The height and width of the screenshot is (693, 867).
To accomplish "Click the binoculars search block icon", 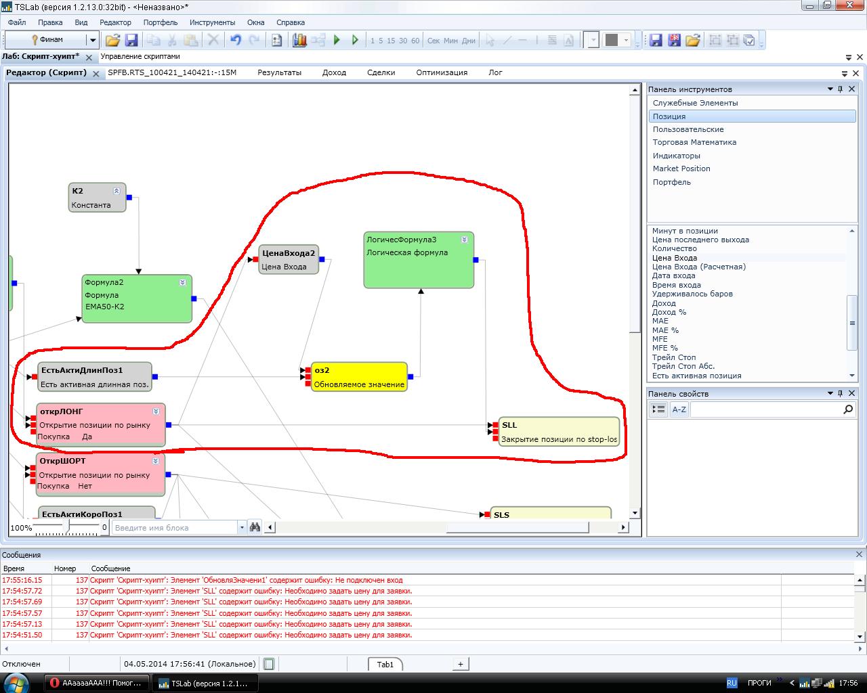I will tap(255, 527).
